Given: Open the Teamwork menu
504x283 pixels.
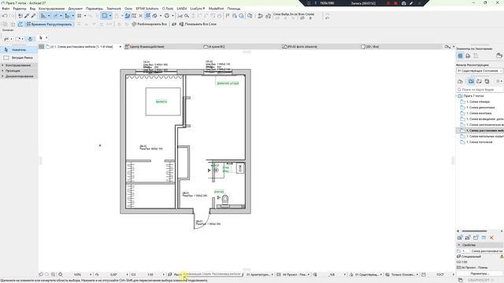Looking at the screenshot, I should (x=113, y=9).
